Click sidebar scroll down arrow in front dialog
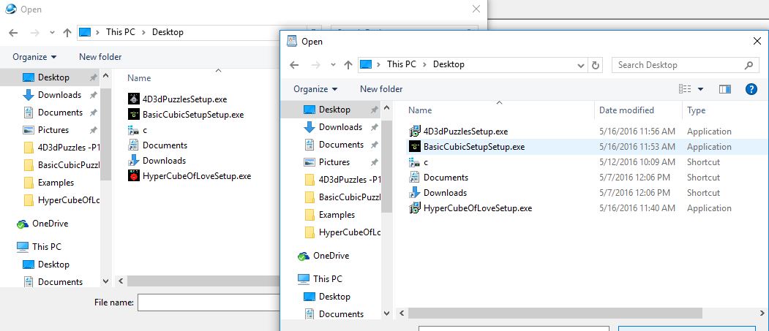The image size is (769, 331). pos(386,313)
